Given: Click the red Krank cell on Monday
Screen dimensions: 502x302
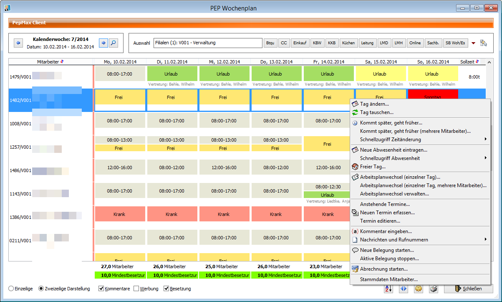Looking at the screenshot, I should (119, 214).
